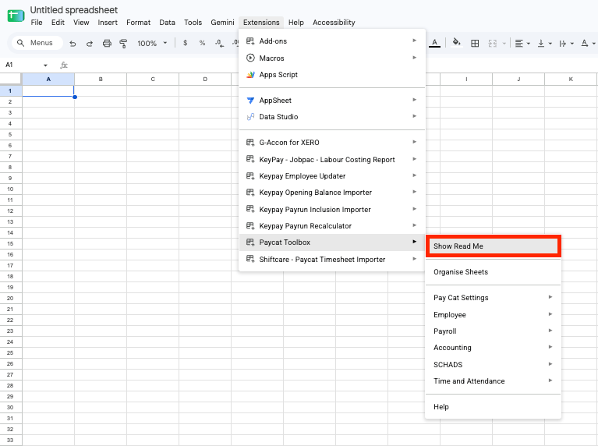Click the undo icon in toolbar

tap(73, 44)
